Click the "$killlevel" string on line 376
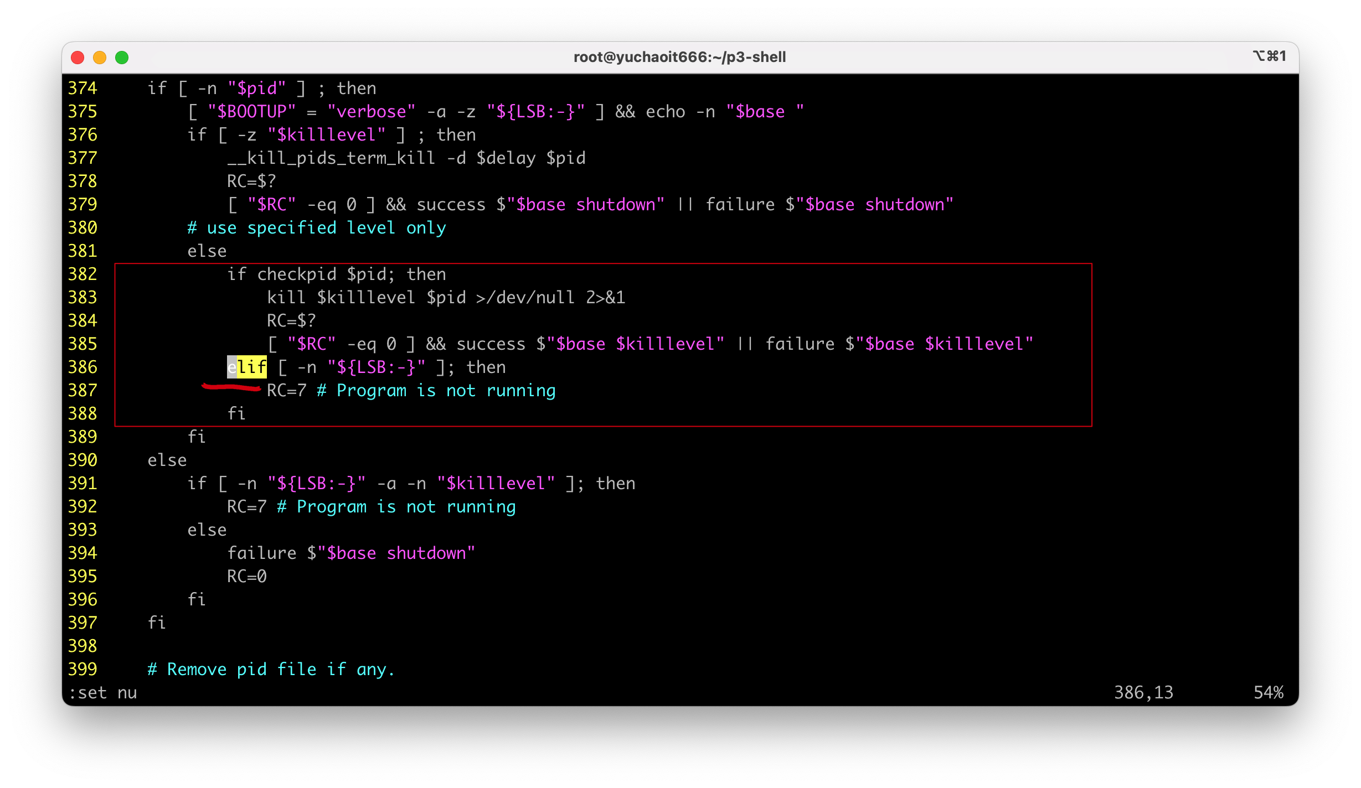The image size is (1361, 788). (x=326, y=135)
